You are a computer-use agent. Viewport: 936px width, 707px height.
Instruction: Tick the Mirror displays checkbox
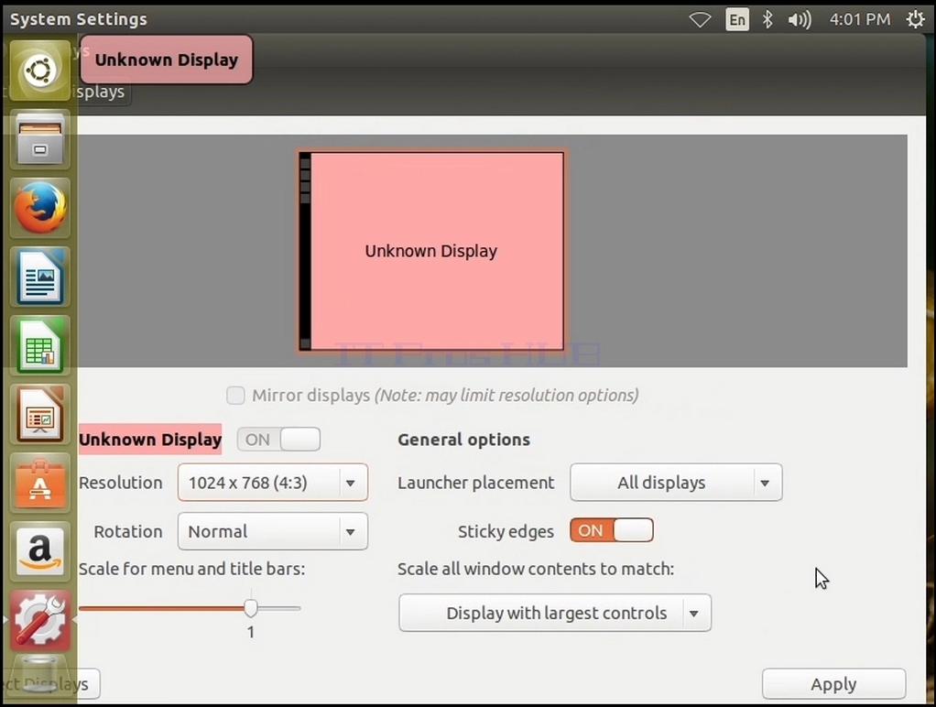point(235,396)
